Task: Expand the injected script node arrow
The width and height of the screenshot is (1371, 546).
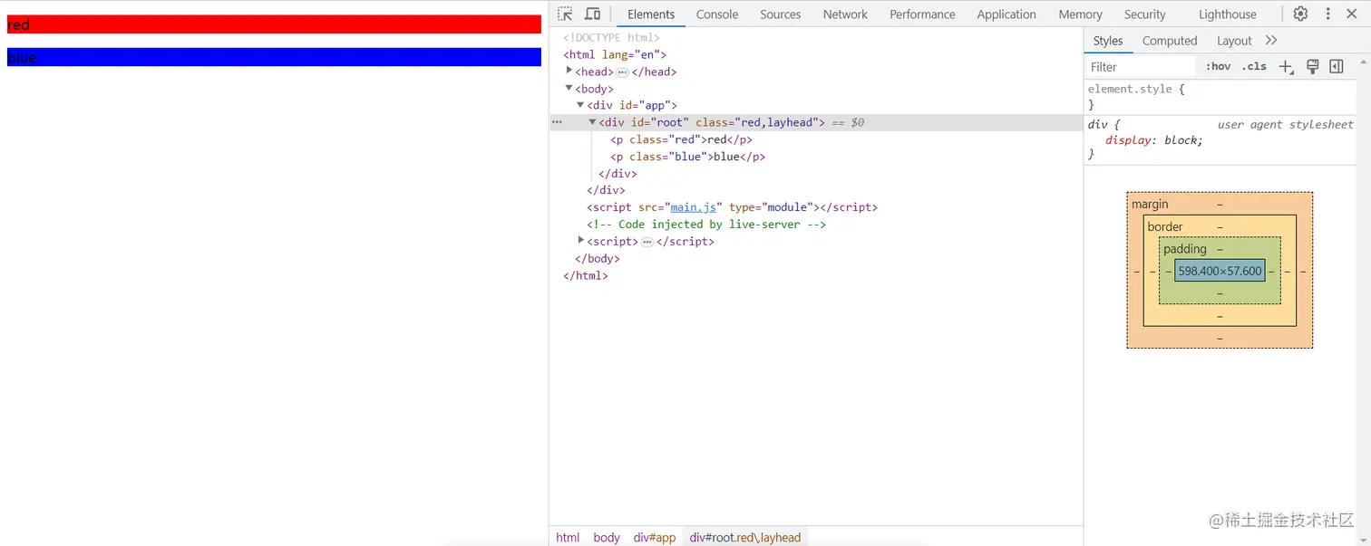Action: (x=581, y=240)
